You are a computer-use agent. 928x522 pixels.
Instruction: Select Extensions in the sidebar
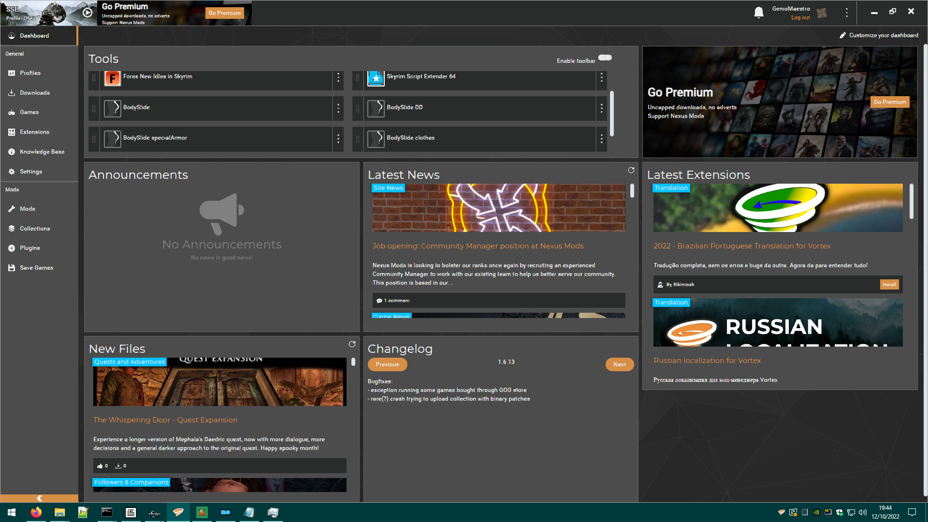point(39,132)
